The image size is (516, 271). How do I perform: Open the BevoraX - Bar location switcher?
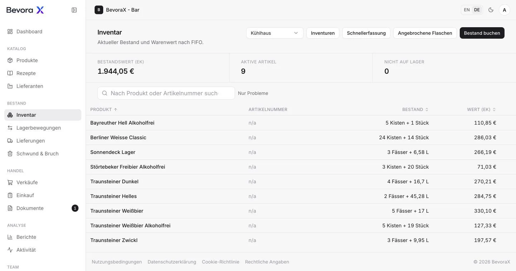117,10
